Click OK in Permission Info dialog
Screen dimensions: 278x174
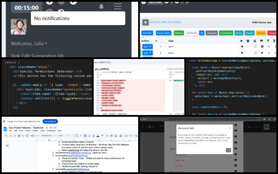click(x=228, y=150)
